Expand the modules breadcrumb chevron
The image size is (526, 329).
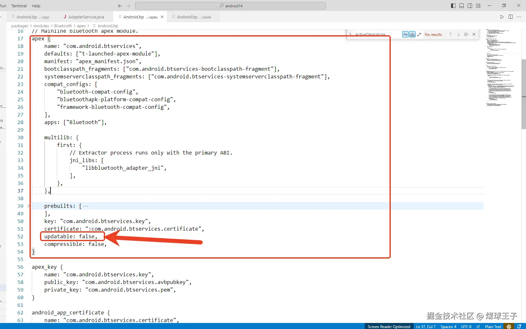pos(51,26)
